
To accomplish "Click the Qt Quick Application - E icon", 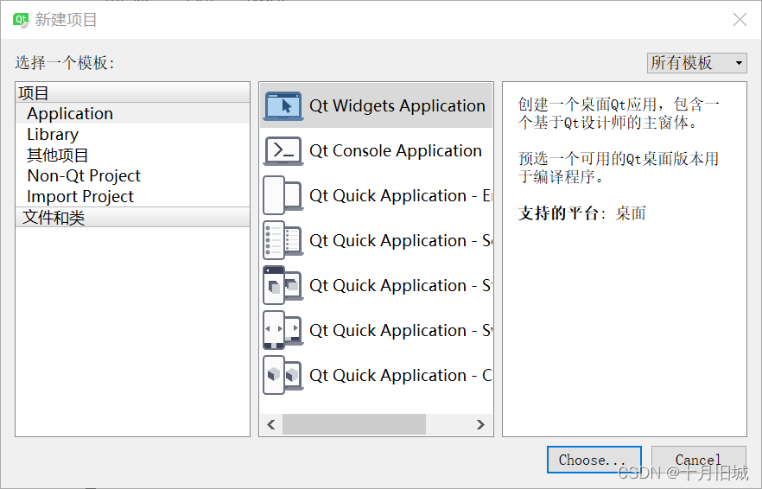I will coord(283,195).
